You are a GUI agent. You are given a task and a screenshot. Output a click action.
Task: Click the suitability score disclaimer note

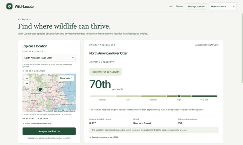click(x=154, y=130)
